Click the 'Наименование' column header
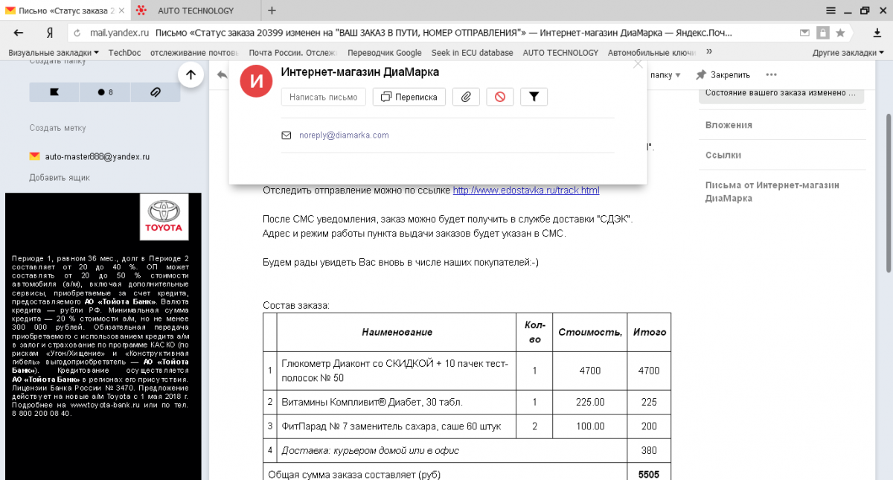Image resolution: width=893 pixels, height=480 pixels. tap(397, 332)
